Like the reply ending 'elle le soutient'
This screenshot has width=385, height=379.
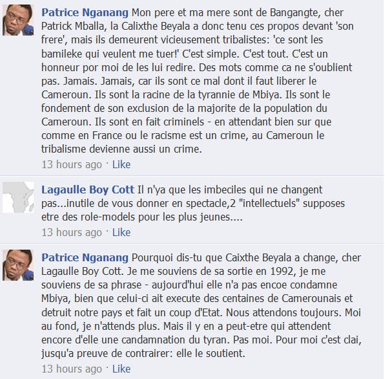click(121, 369)
